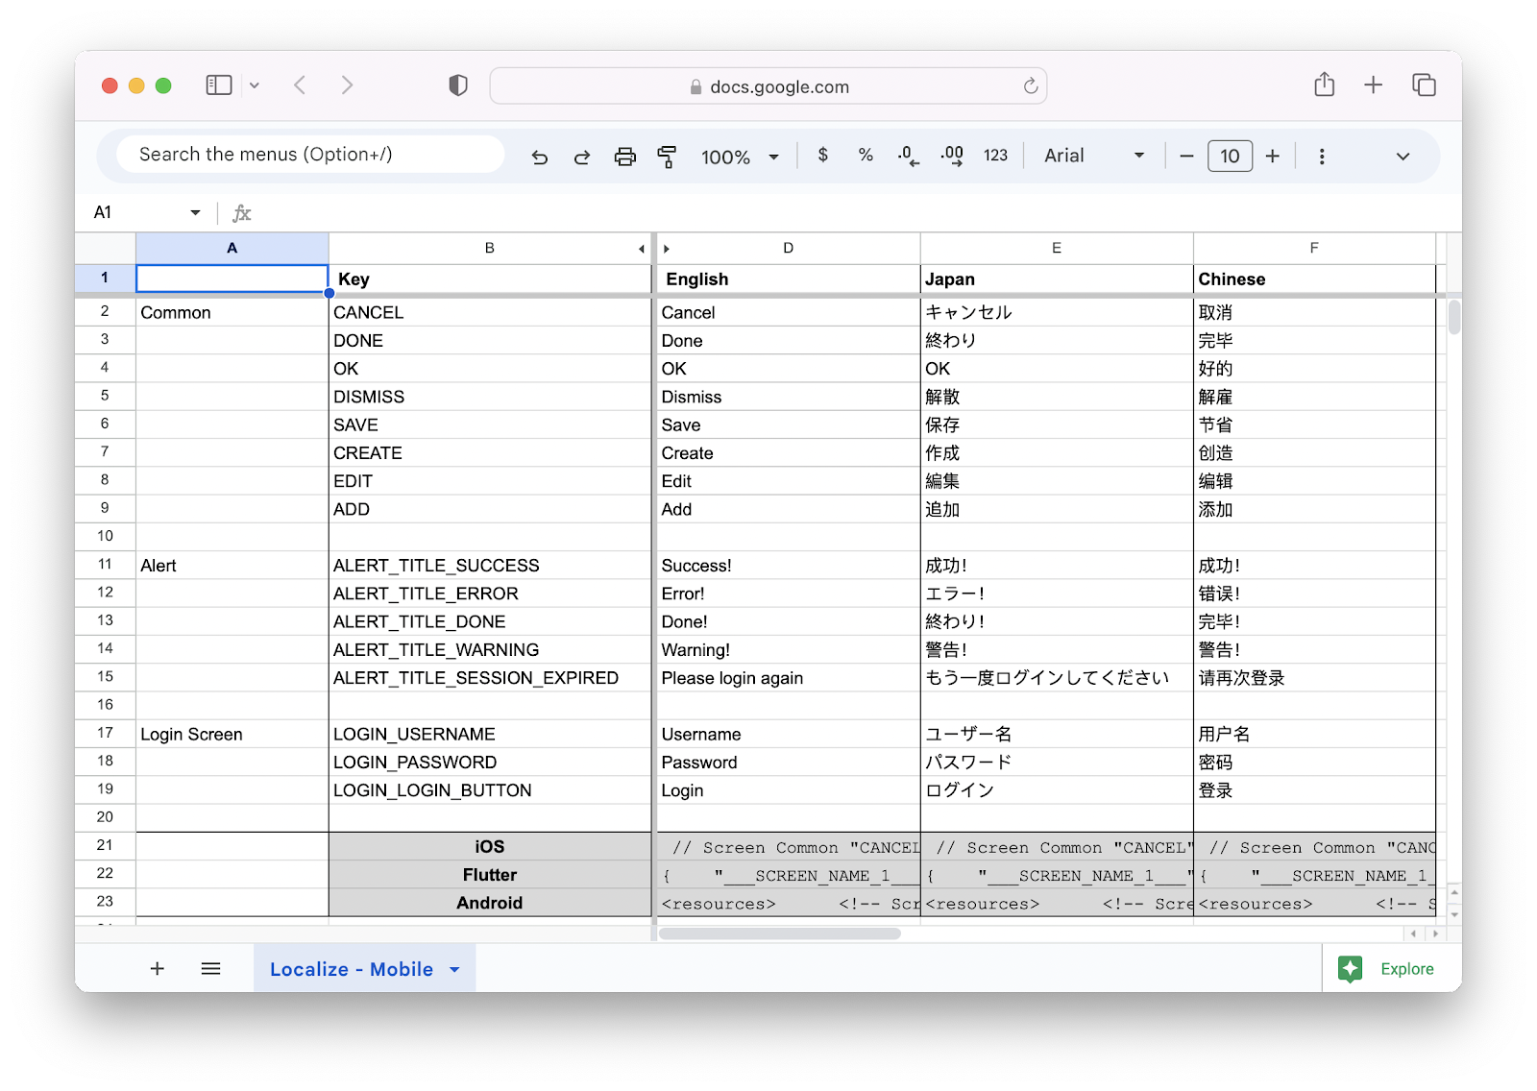This screenshot has height=1091, width=1537.
Task: Format as currency with the dollar icon
Action: 823,155
